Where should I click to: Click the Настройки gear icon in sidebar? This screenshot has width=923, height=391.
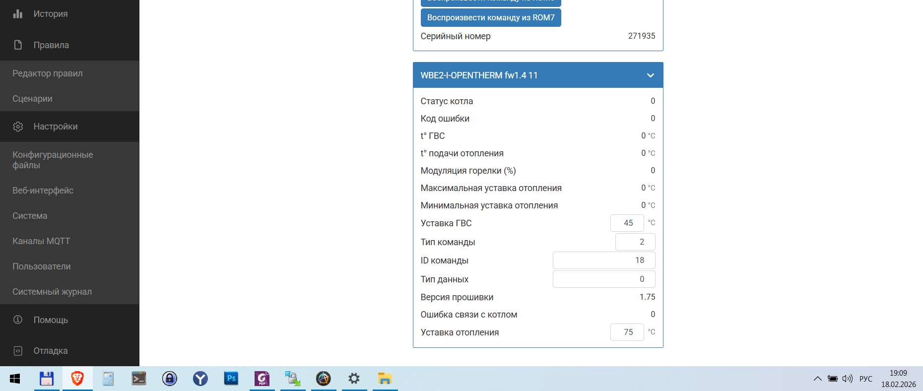point(18,127)
